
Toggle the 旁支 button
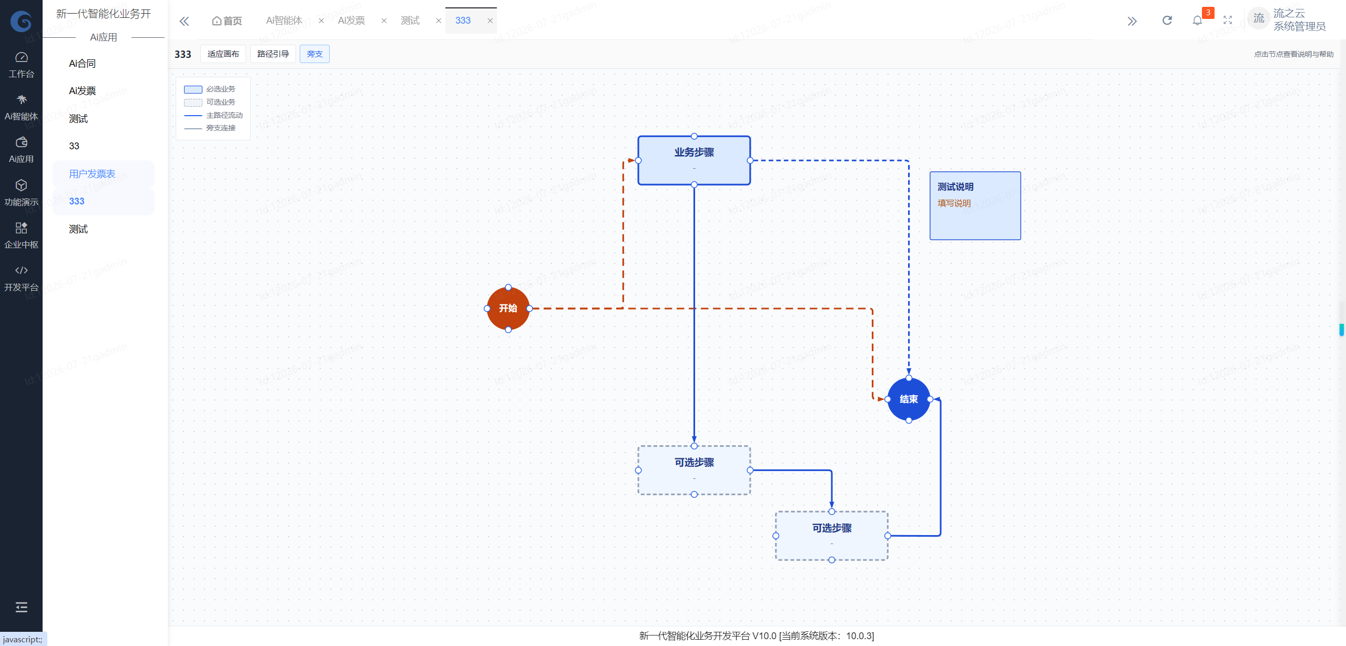tap(314, 54)
